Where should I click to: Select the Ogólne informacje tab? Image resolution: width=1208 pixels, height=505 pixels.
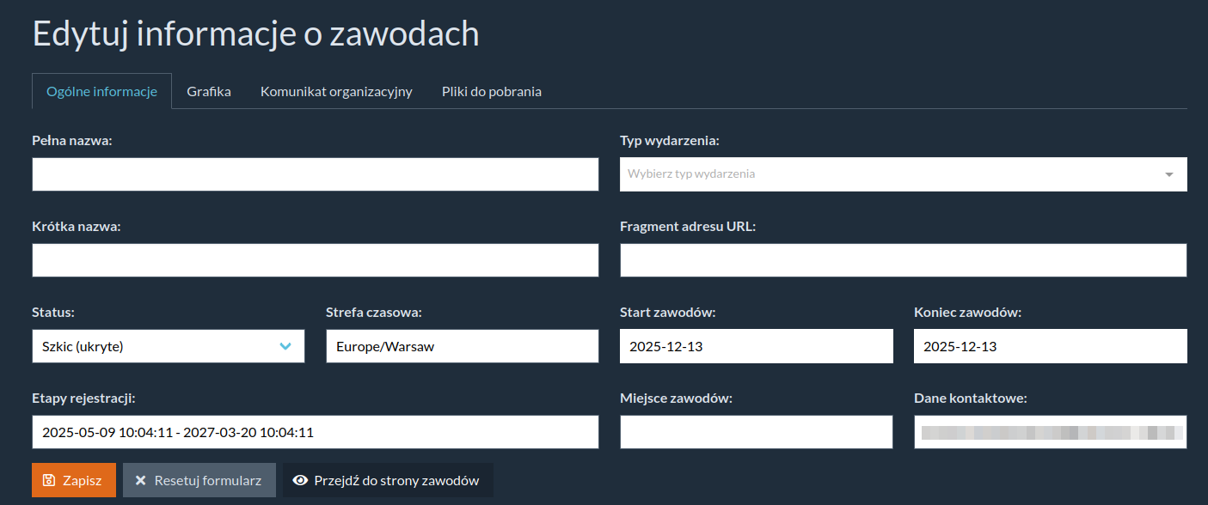coord(101,91)
